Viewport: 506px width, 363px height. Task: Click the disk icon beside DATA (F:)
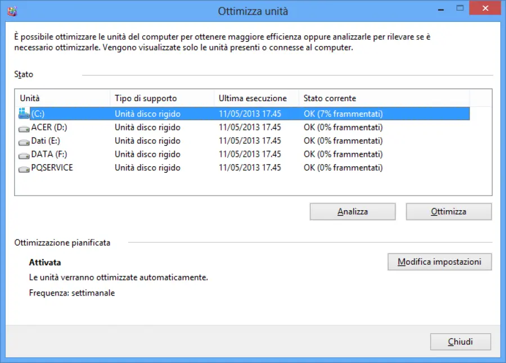23,154
